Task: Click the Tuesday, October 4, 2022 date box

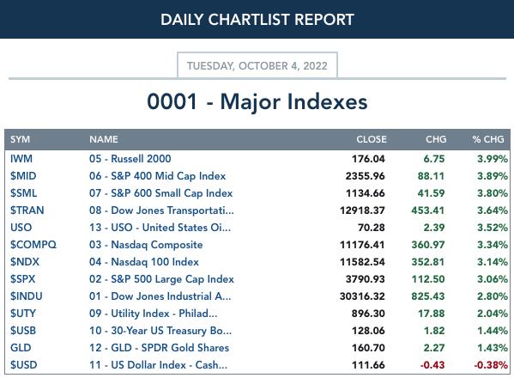Action: point(257,65)
